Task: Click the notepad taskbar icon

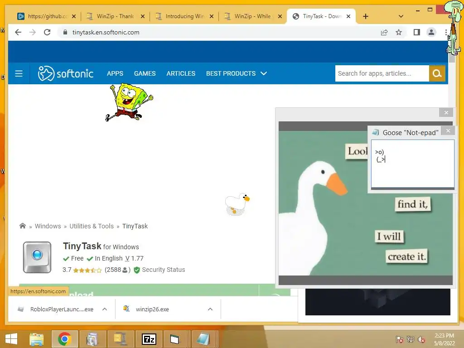Action: point(203,339)
